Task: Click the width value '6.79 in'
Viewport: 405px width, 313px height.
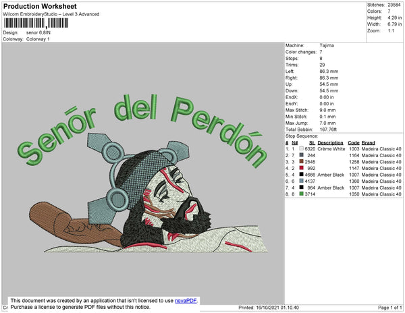Action: point(394,24)
